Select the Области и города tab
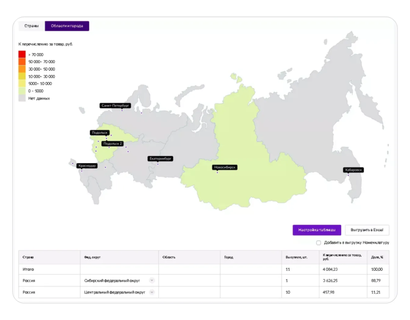Image resolution: width=410 pixels, height=320 pixels. 67,26
